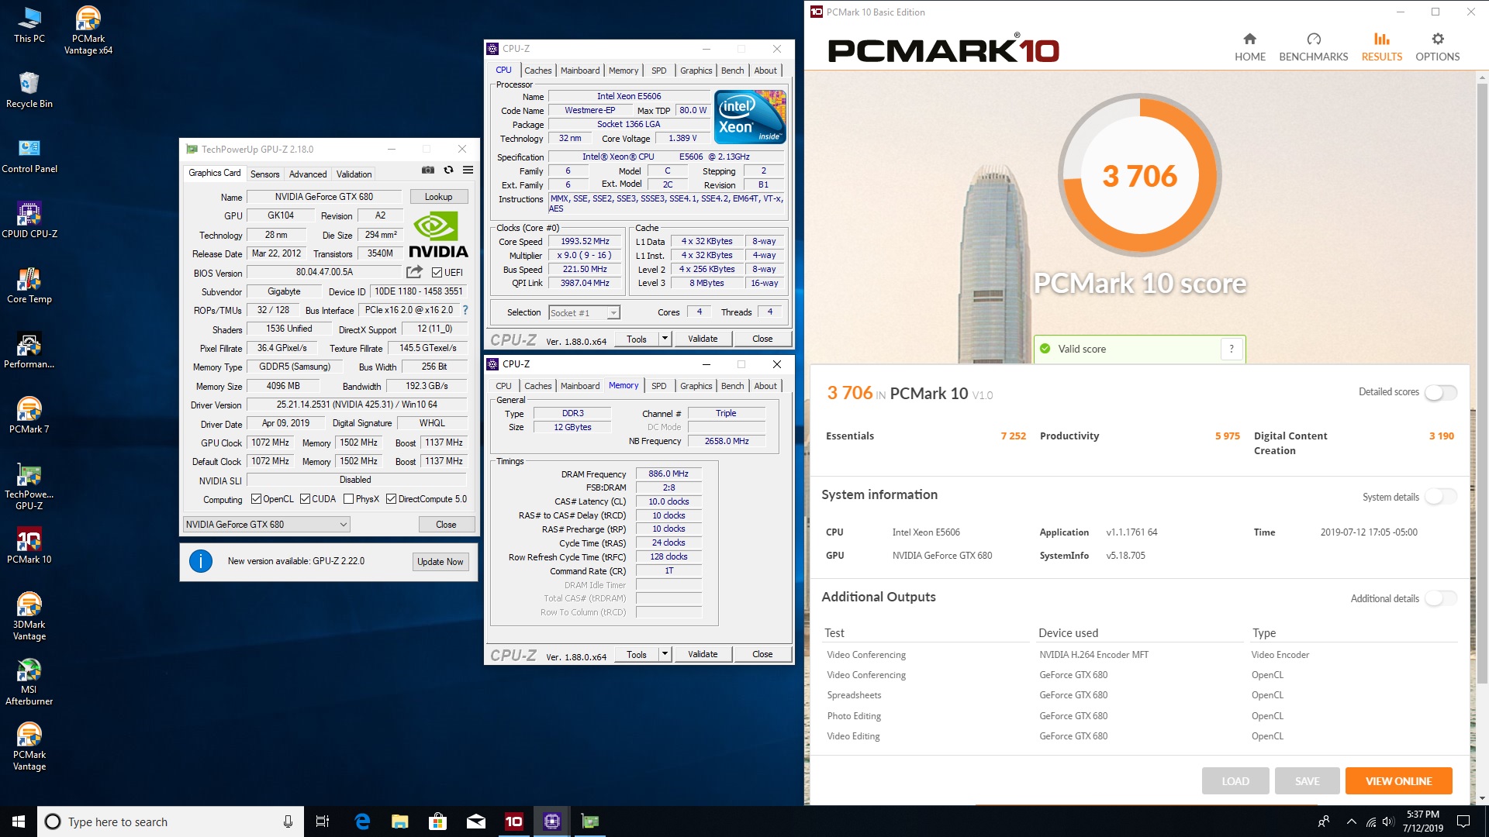Enable System details toggle
This screenshot has width=1489, height=837.
point(1440,497)
